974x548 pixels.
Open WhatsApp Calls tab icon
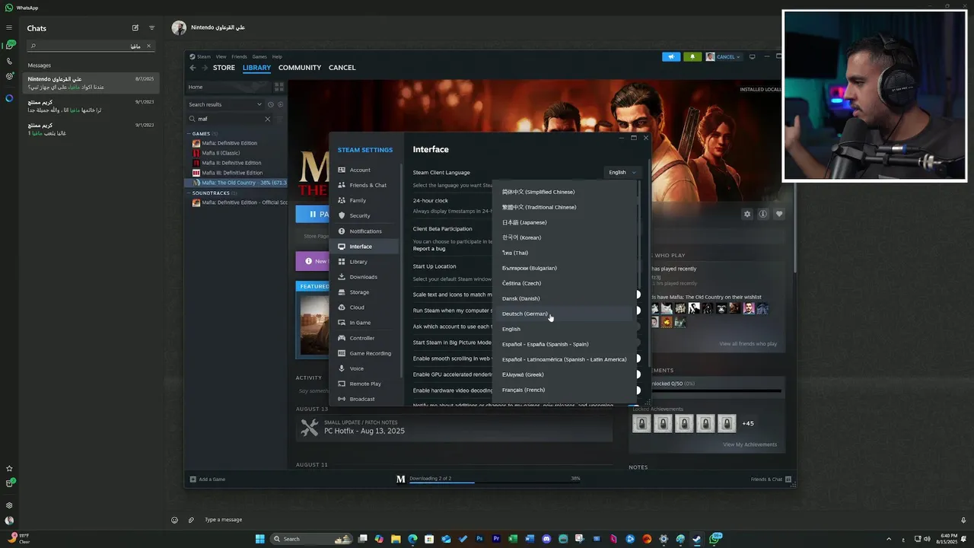9,61
